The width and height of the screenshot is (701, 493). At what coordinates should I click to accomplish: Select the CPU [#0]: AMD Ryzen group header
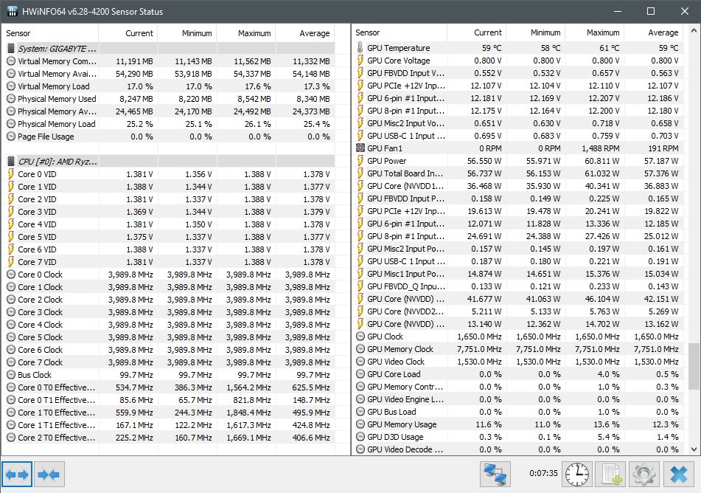pyautogui.click(x=168, y=161)
